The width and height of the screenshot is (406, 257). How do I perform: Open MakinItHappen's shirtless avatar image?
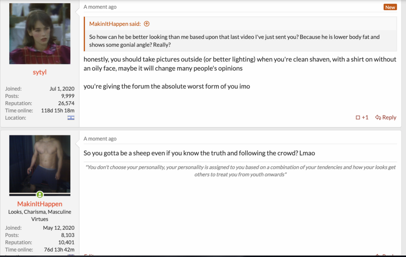[39, 164]
